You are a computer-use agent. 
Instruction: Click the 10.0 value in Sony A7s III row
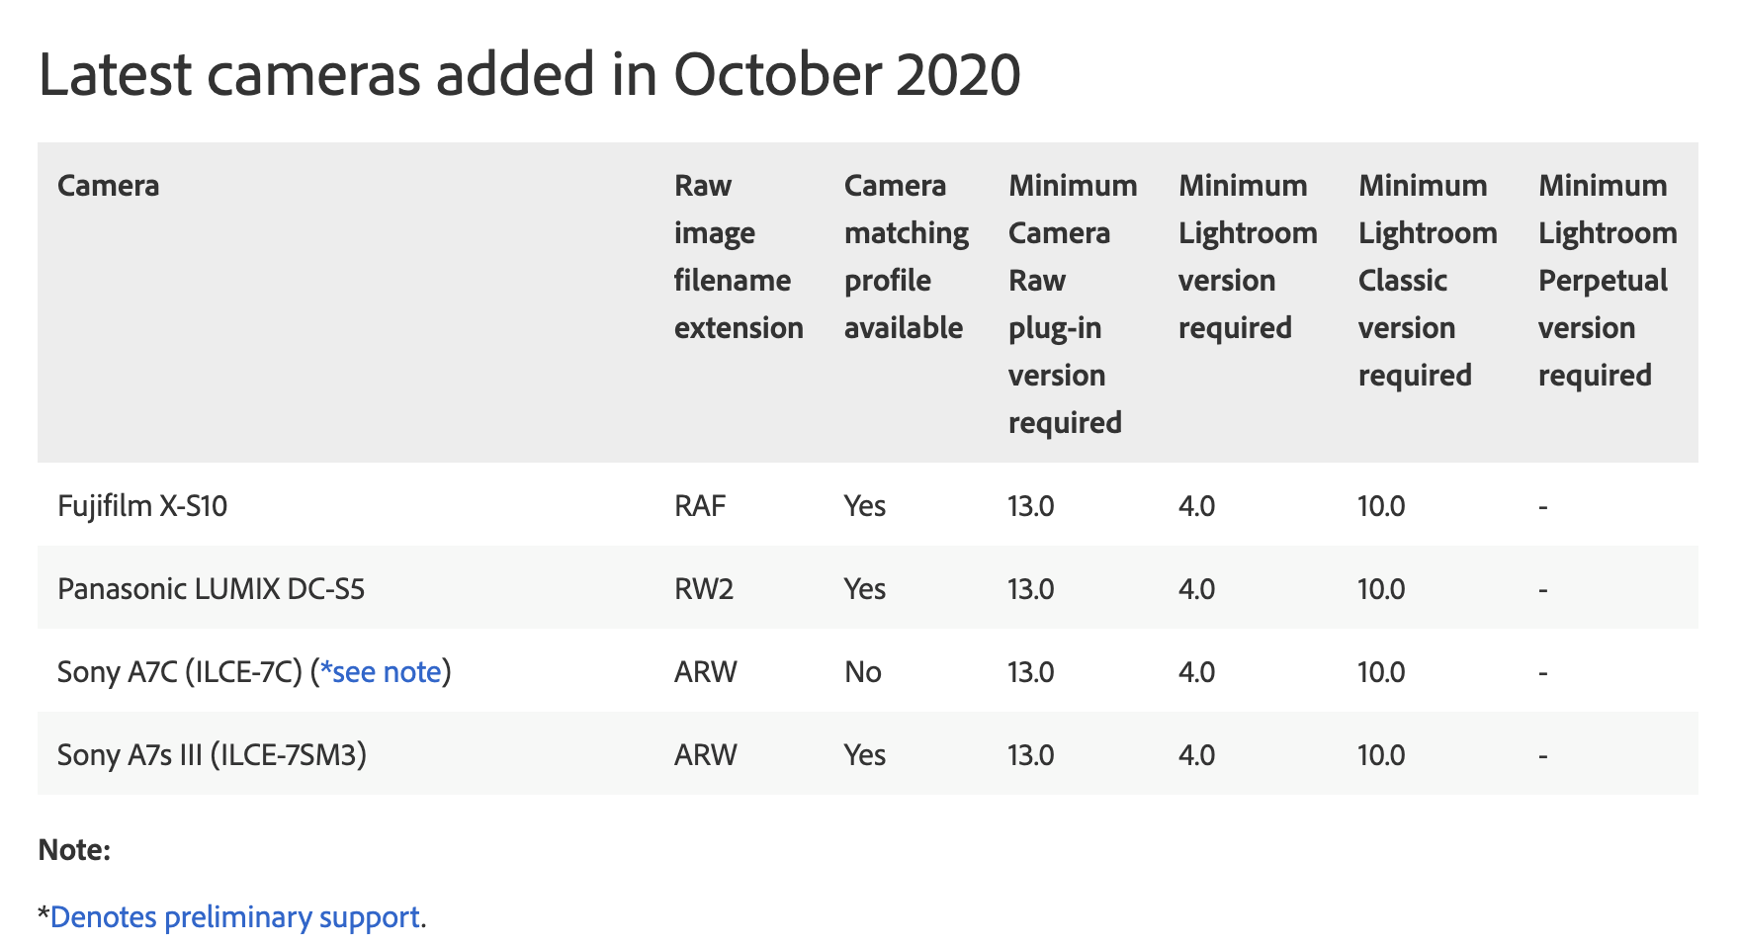[1381, 755]
